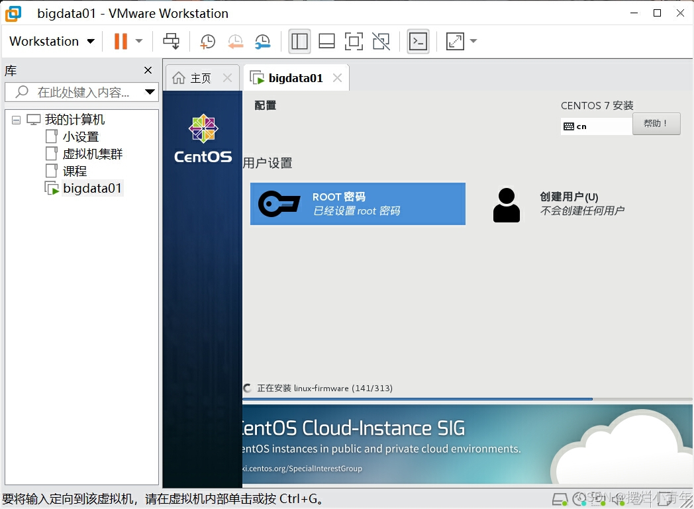The height and width of the screenshot is (509, 694).
Task: Select the 课程 virtual machine
Action: tap(74, 171)
